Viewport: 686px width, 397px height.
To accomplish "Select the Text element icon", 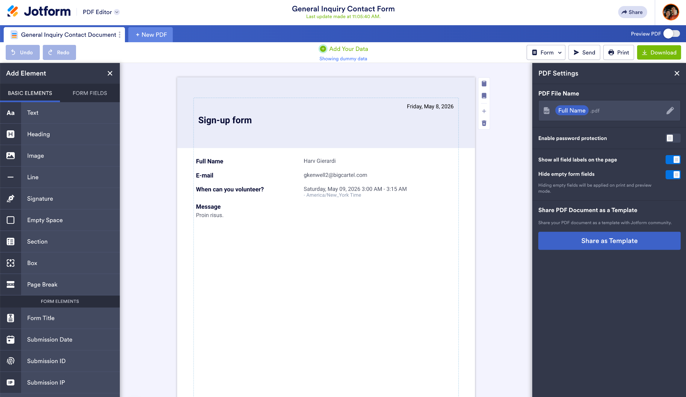I will [x=10, y=113].
